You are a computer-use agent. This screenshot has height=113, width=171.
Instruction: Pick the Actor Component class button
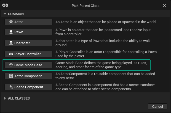pyautogui.click(x=28, y=76)
